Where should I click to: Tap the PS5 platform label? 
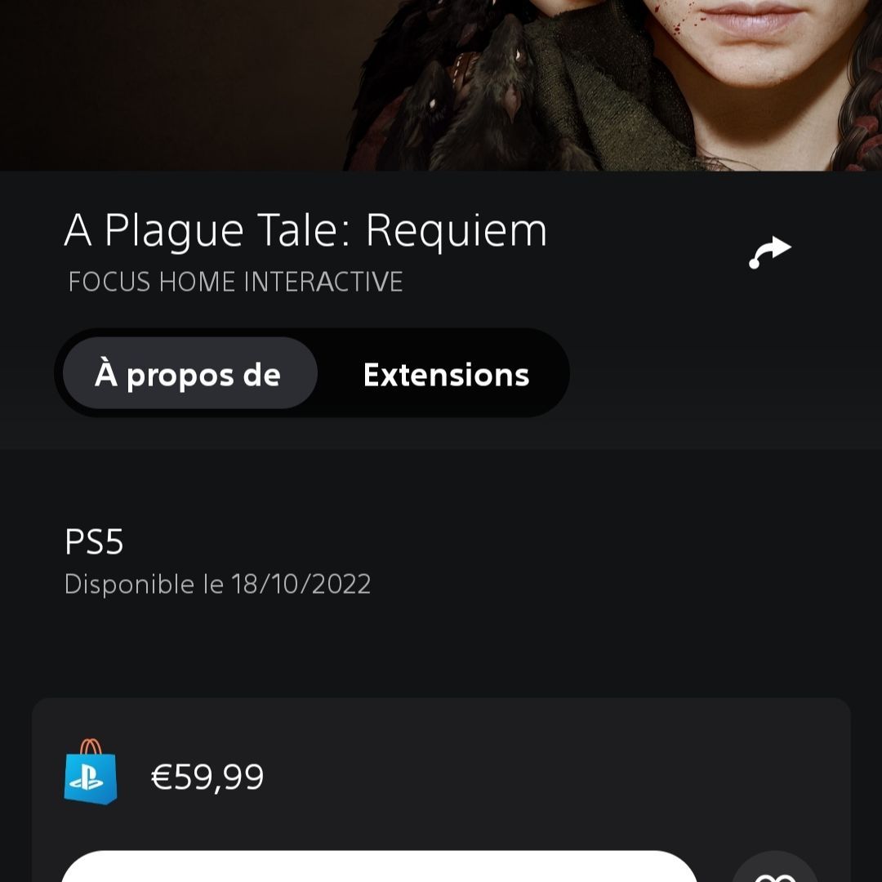pyautogui.click(x=94, y=541)
